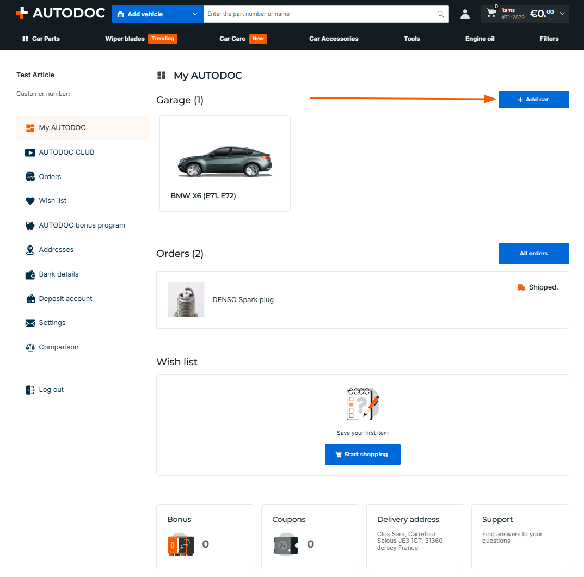The height and width of the screenshot is (577, 584).
Task: Select the Wish list heart icon
Action: point(30,201)
